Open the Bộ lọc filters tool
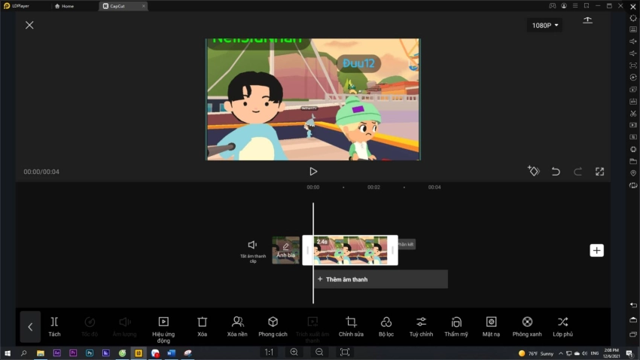This screenshot has width=640, height=360. 386,326
